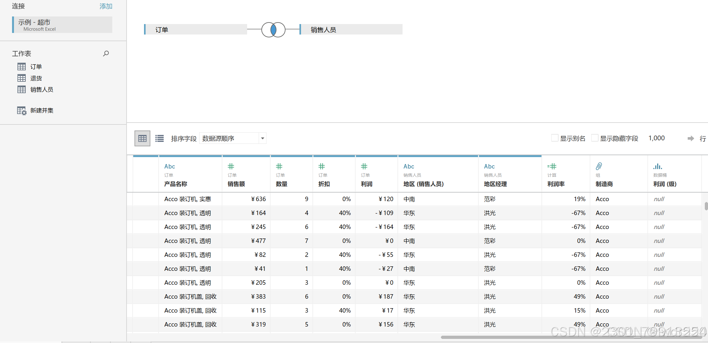Switch to metadata list view icon
This screenshot has width=708, height=343.
coord(160,138)
